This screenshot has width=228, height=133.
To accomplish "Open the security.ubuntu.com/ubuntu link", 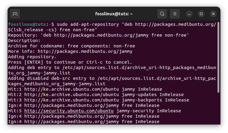I will coord(69,111).
